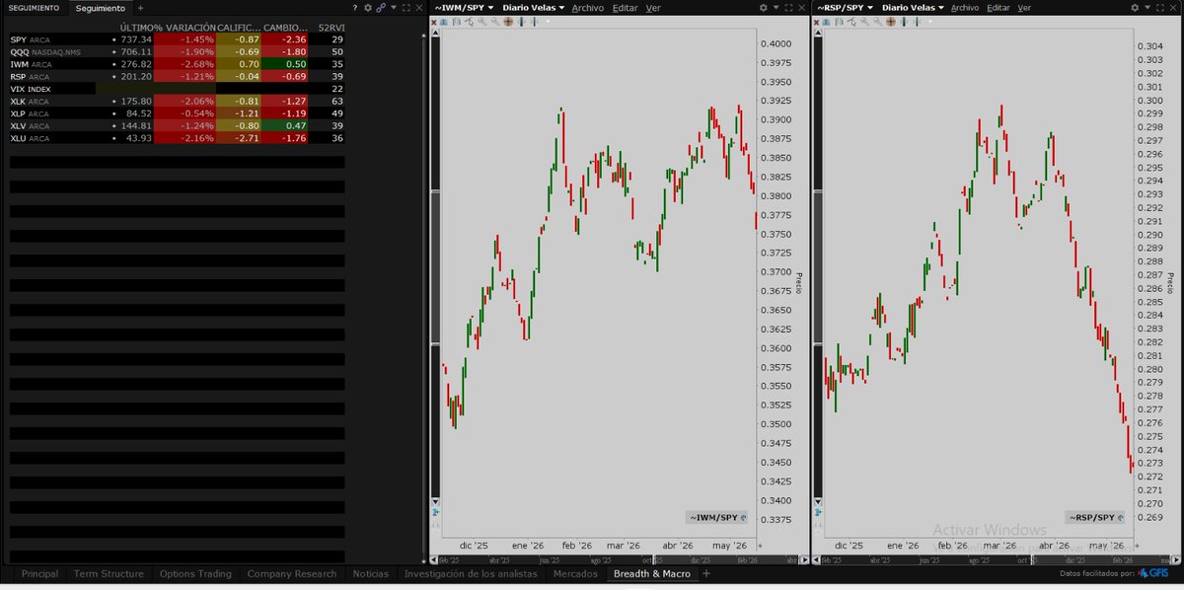Image resolution: width=1184 pixels, height=590 pixels.
Task: Click red X tool in IWM/SPY toolbar
Action: 433,21
